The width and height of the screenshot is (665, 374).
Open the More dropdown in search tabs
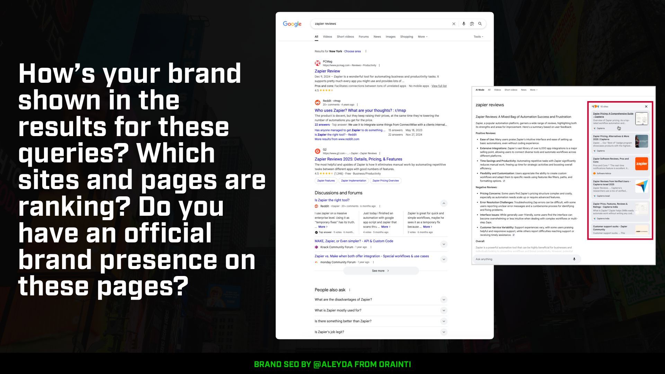(423, 37)
